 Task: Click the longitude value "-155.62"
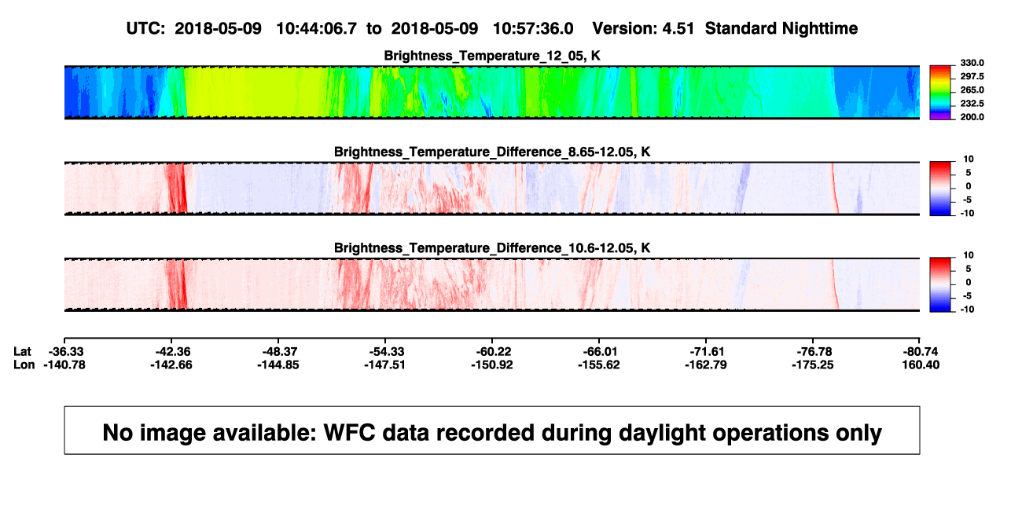[x=600, y=365]
